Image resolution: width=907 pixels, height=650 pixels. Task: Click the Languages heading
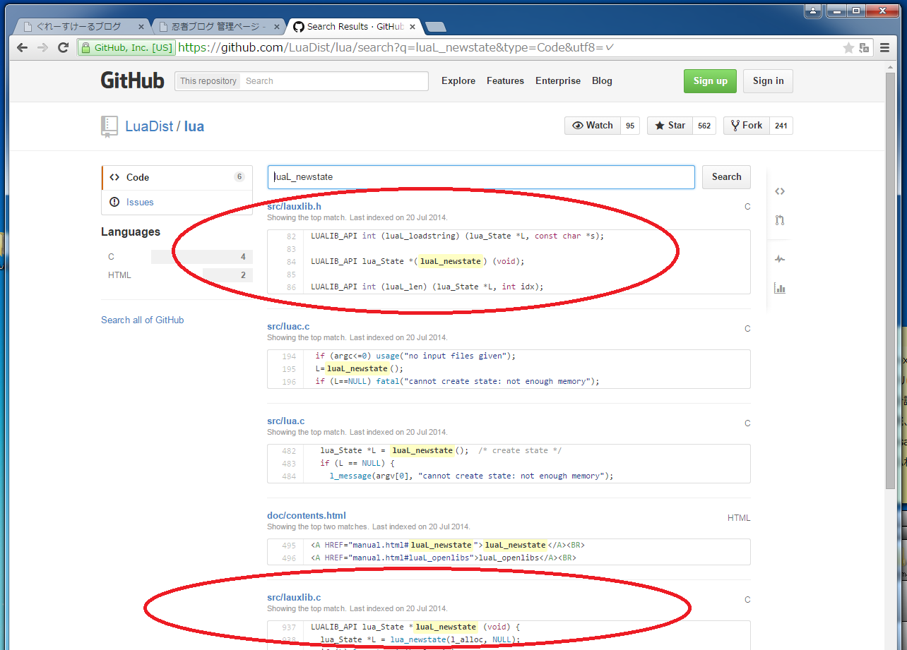click(131, 232)
